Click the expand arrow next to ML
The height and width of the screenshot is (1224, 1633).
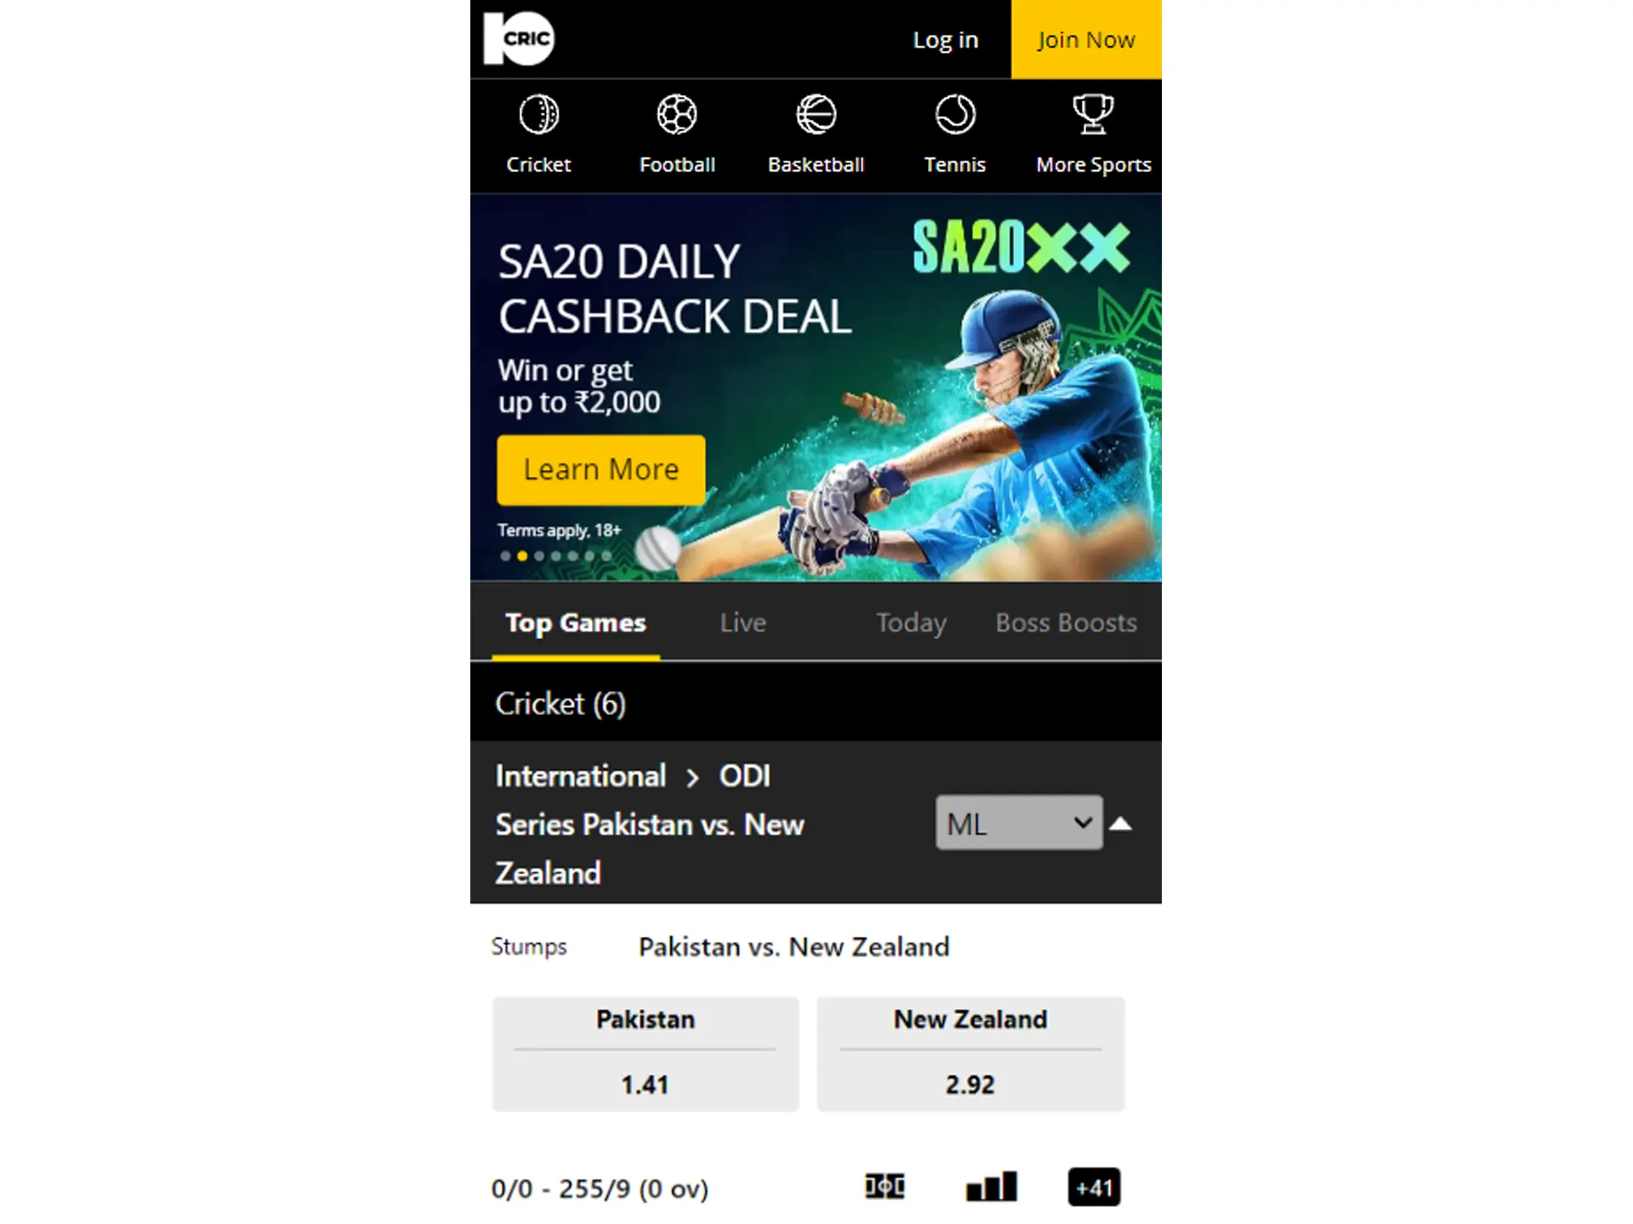click(1120, 823)
